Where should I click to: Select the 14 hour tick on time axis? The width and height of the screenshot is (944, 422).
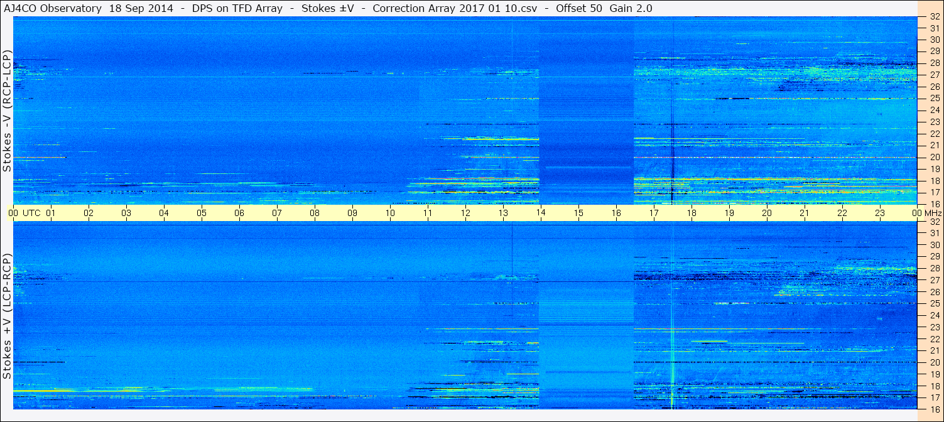pyautogui.click(x=541, y=213)
